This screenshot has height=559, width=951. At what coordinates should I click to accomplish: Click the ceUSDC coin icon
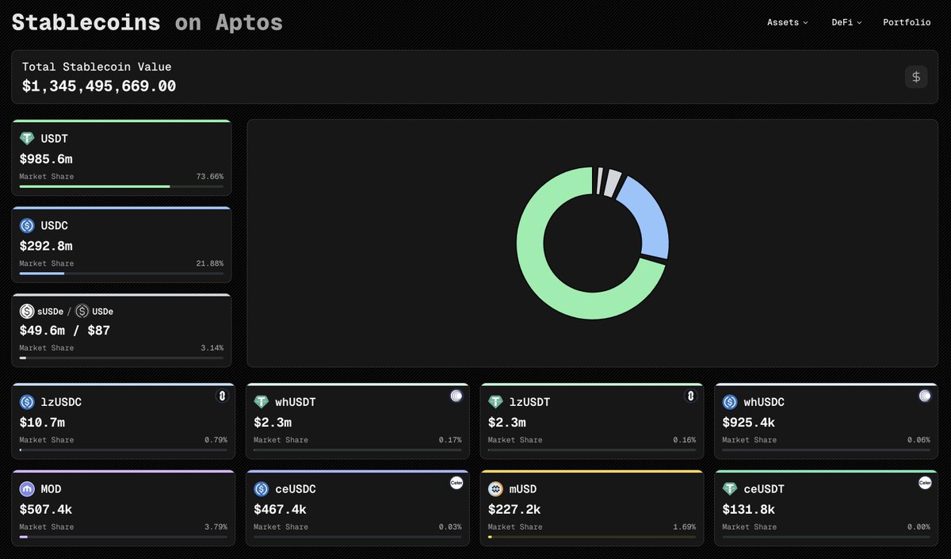(x=262, y=489)
